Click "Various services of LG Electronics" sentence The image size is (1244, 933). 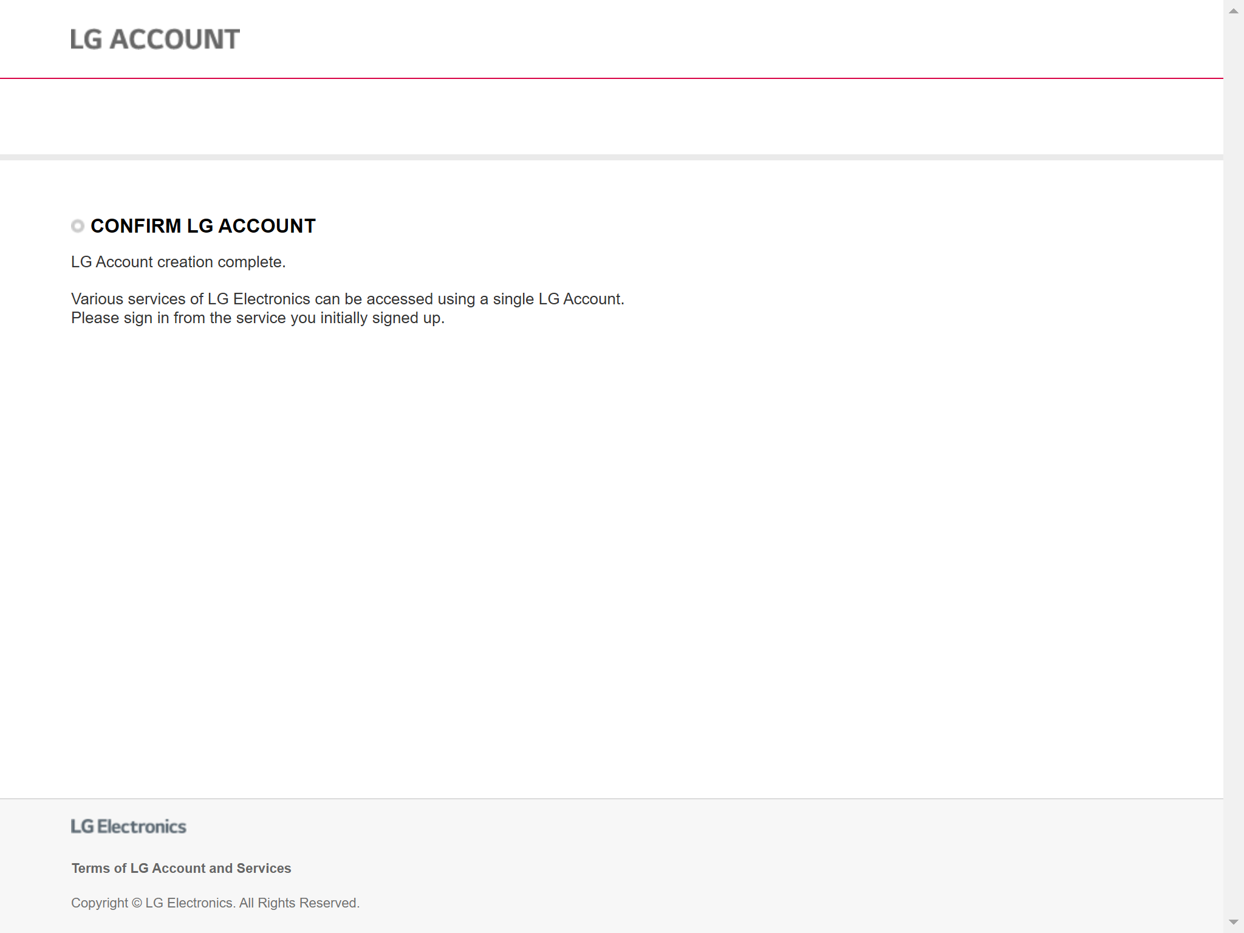pyautogui.click(x=347, y=299)
